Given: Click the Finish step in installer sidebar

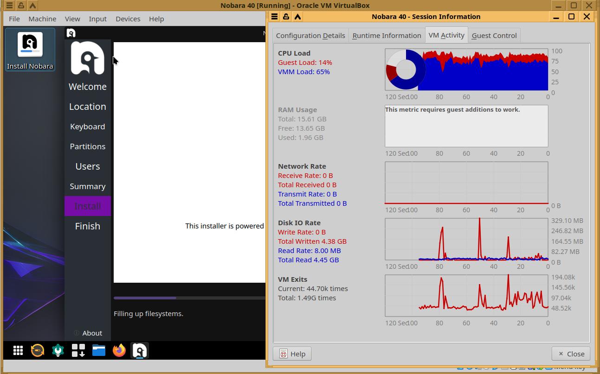Looking at the screenshot, I should 88,226.
